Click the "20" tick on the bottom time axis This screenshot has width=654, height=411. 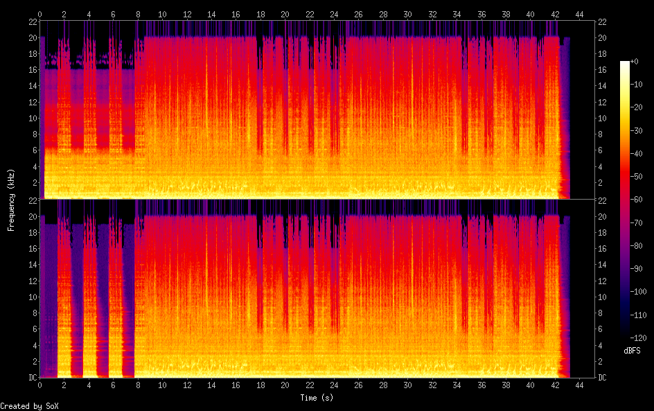(285, 385)
